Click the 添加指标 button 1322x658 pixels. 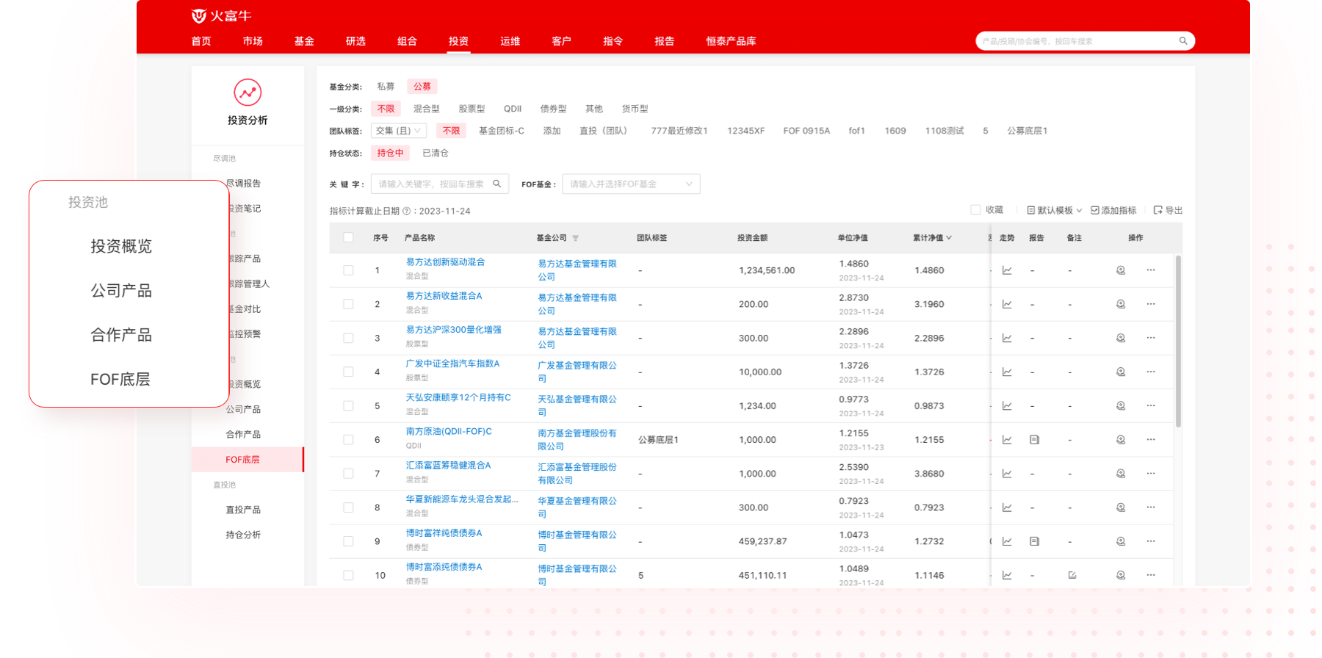1113,210
